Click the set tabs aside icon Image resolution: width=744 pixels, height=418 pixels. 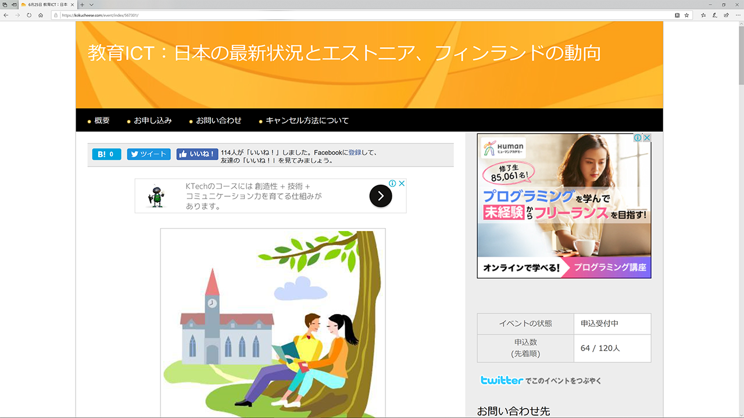(14, 5)
